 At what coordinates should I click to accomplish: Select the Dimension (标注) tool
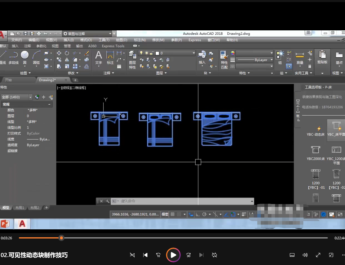tap(110, 57)
